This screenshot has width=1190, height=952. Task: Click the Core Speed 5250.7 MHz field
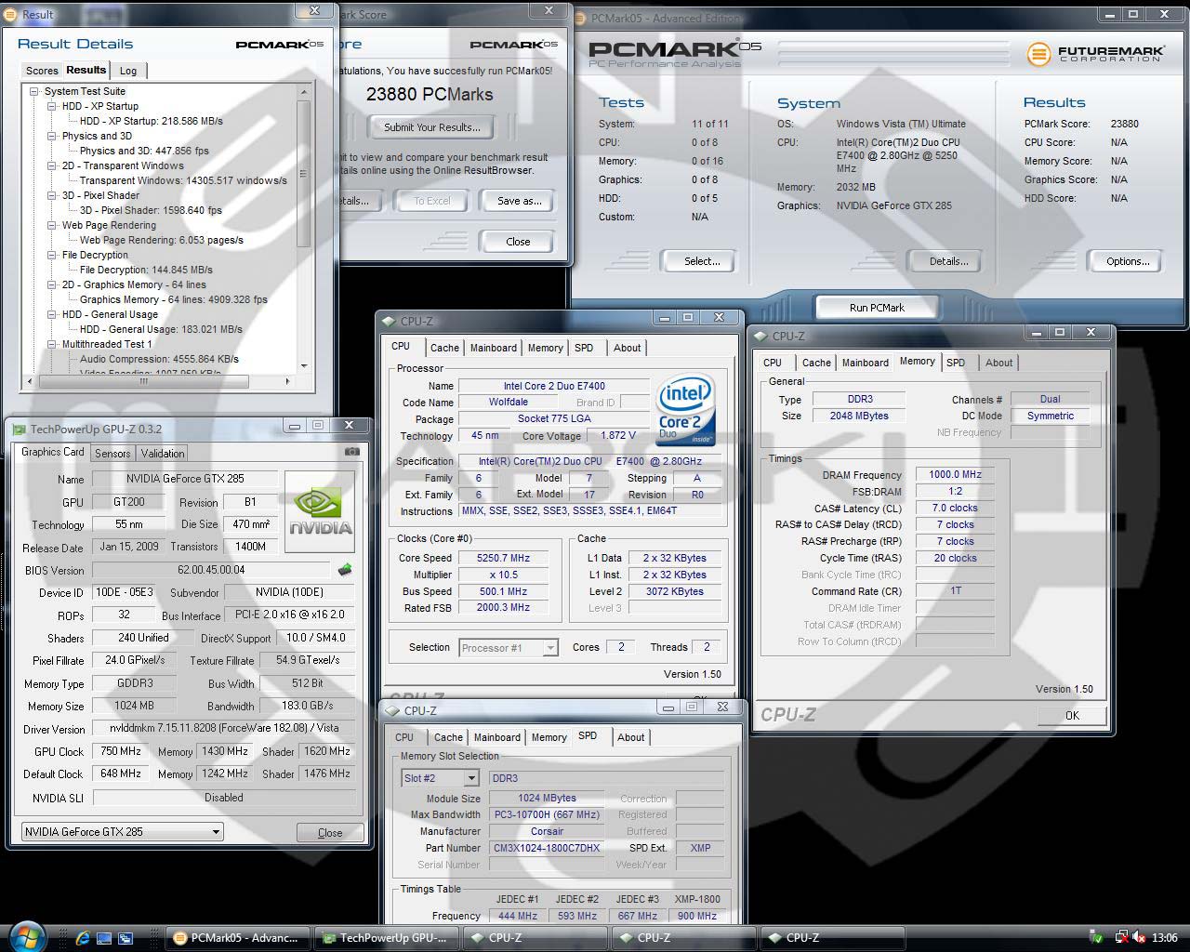[x=503, y=558]
